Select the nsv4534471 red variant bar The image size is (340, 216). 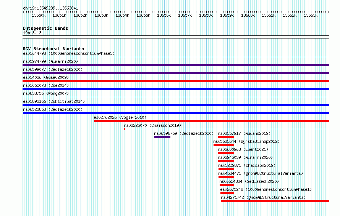pos(226,177)
